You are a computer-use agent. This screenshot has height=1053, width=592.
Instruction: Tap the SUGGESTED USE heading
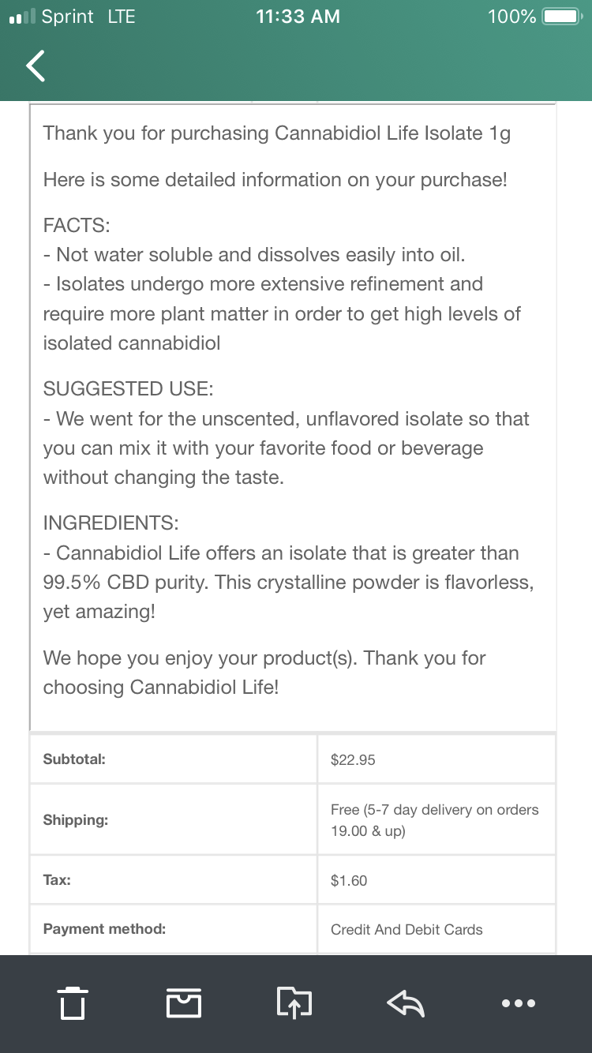129,388
